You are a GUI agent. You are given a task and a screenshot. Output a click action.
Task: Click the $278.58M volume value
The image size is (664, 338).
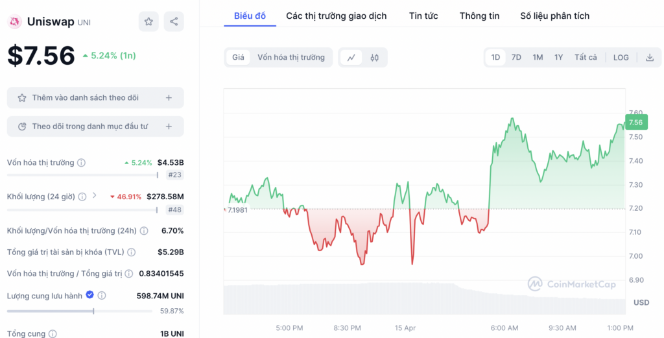pyautogui.click(x=165, y=197)
